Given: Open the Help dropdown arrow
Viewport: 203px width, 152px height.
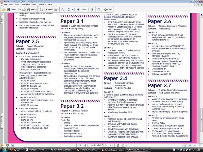Looking at the screenshot, I should 112,9.
